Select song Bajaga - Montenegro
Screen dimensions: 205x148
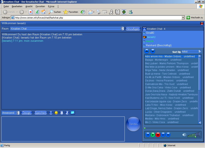click(x=171, y=60)
